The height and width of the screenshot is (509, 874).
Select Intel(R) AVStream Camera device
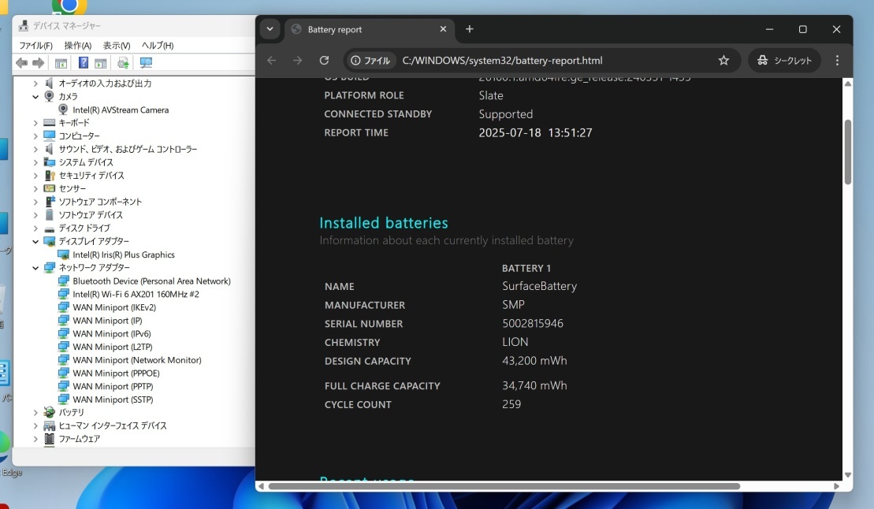tap(121, 110)
